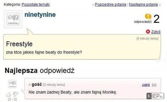Click the answers count number 2
The width and height of the screenshot is (167, 102).
(156, 19)
